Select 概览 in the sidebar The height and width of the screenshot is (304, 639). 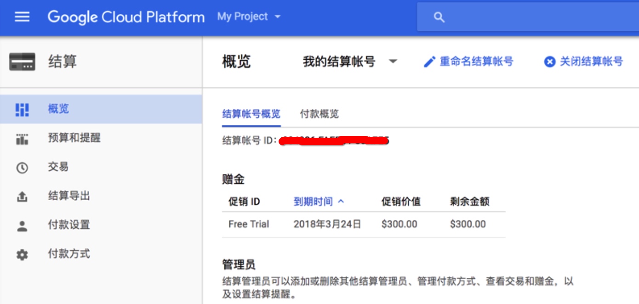coord(101,109)
